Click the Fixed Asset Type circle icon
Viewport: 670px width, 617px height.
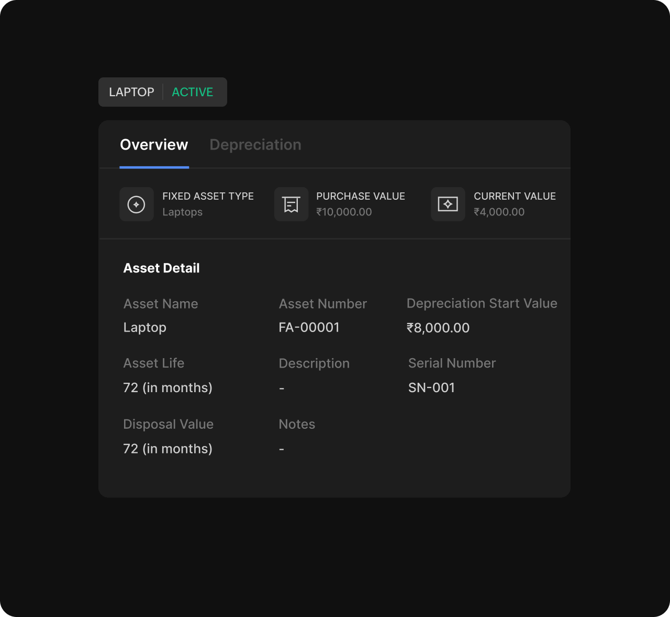137,204
